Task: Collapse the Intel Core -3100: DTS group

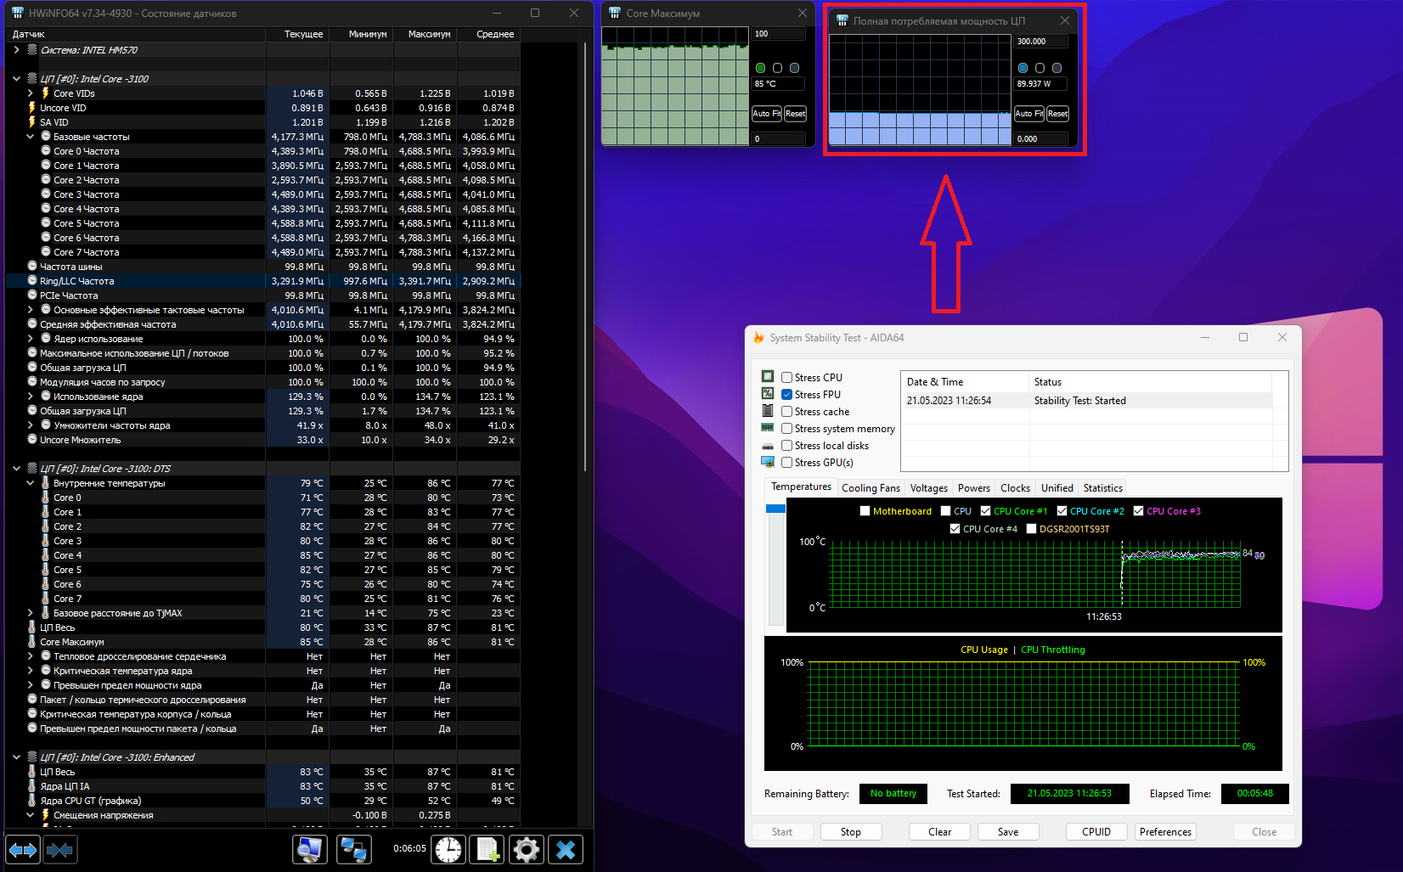Action: (16, 469)
